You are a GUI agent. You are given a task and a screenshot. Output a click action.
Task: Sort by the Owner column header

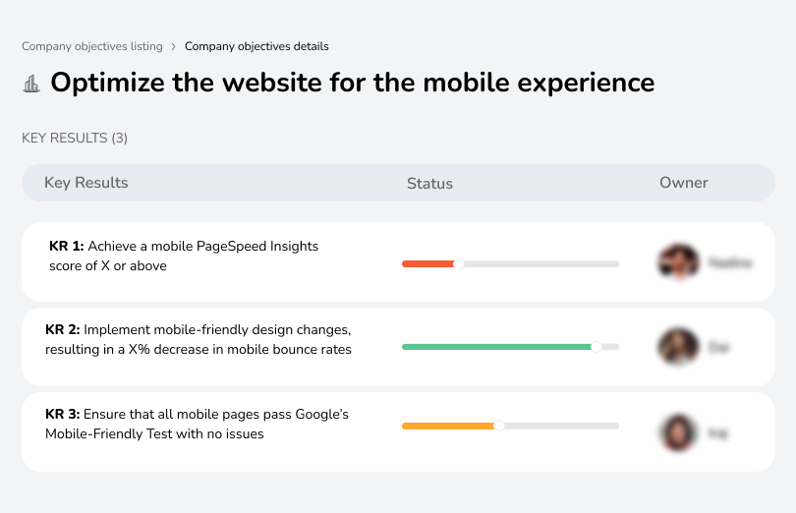coord(683,183)
